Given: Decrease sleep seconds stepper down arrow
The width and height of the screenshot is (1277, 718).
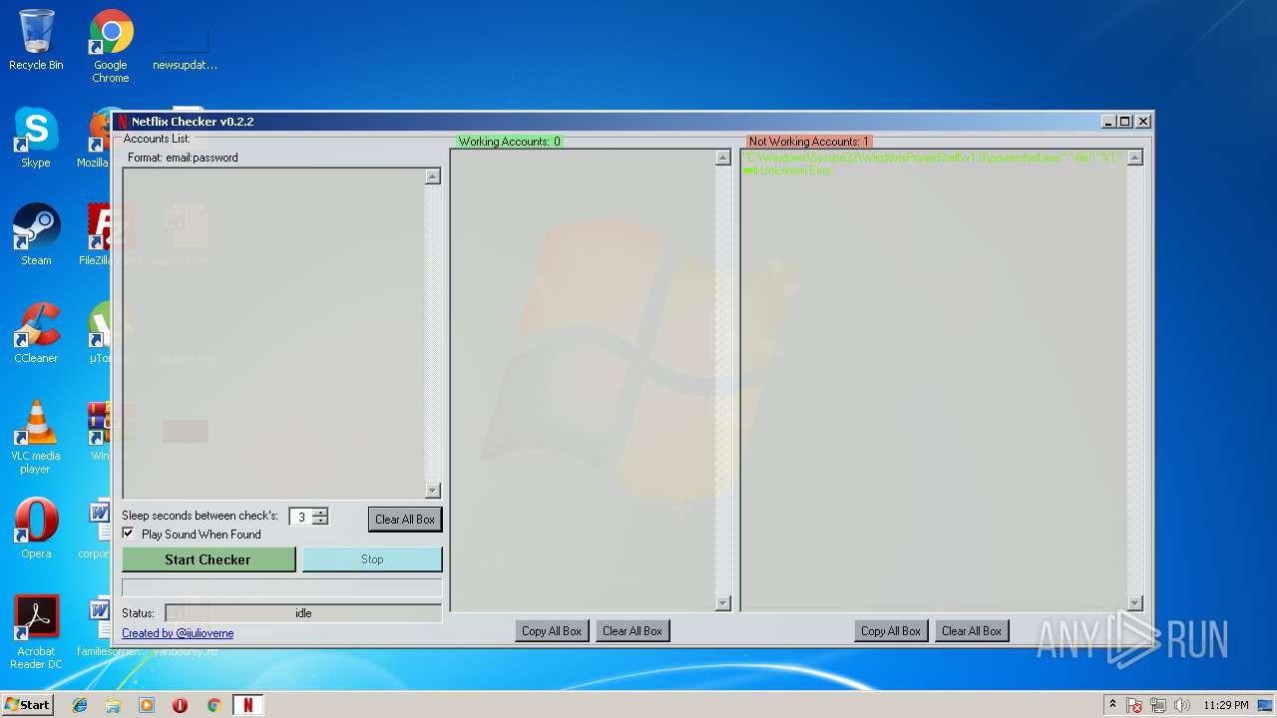Looking at the screenshot, I should pos(319,521).
